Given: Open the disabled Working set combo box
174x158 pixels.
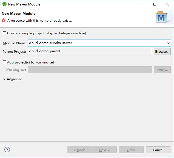Looking at the screenshot, I should click(90, 70).
